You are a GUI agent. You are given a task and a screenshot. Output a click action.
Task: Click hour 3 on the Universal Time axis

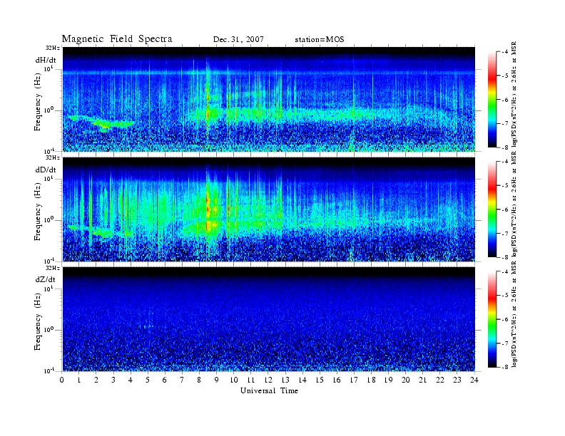click(114, 380)
